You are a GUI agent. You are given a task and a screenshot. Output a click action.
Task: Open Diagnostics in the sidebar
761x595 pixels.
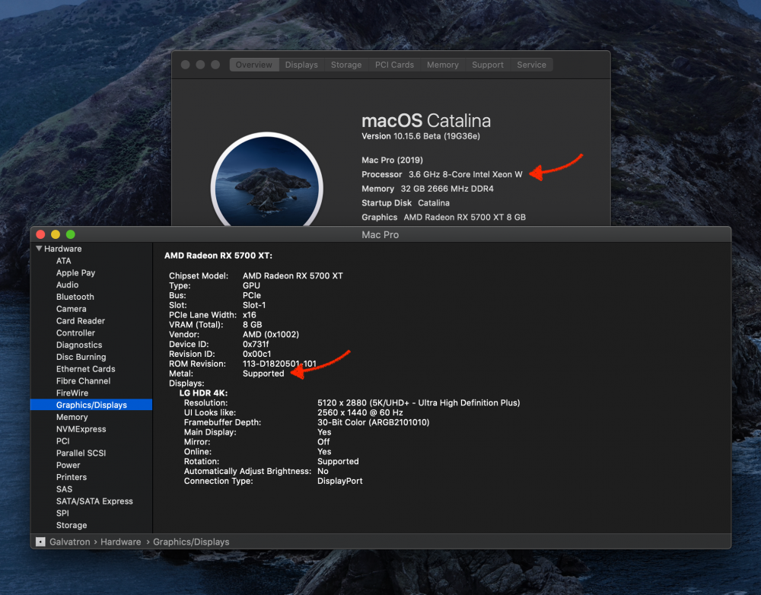point(79,345)
